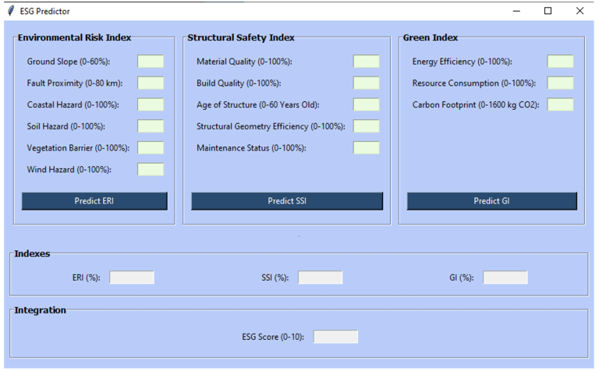Focus the Ground Slope input field
599x371 pixels.
(x=151, y=62)
